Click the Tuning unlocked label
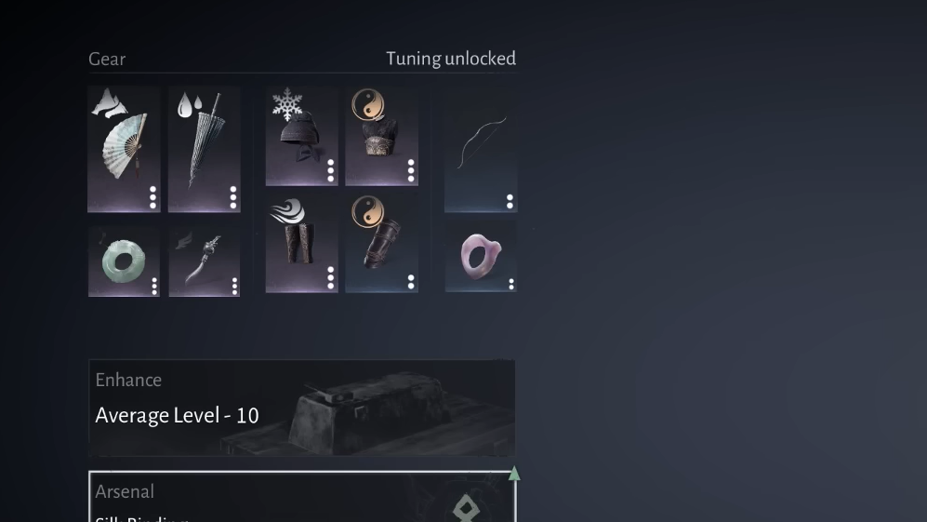 pos(451,59)
